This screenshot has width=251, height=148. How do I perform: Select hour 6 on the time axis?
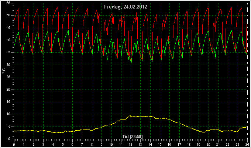pyautogui.click(x=72, y=145)
